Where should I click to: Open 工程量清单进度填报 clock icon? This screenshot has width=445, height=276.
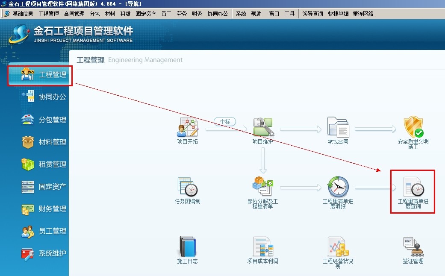(338, 187)
